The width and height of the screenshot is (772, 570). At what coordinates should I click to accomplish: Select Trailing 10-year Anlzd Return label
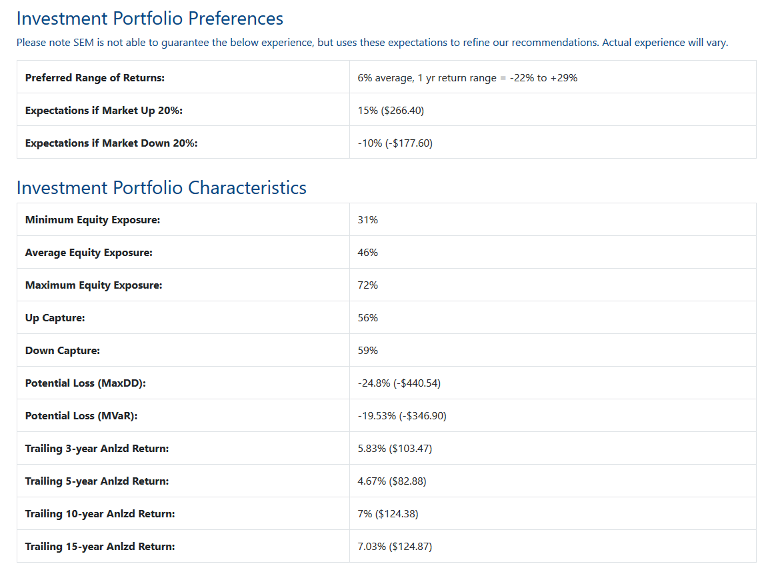click(100, 513)
